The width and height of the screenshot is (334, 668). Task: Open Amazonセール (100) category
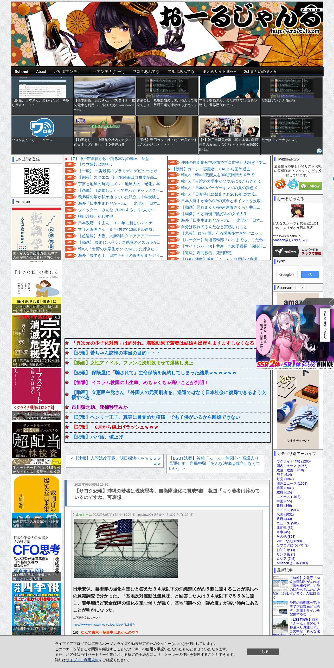292,563
